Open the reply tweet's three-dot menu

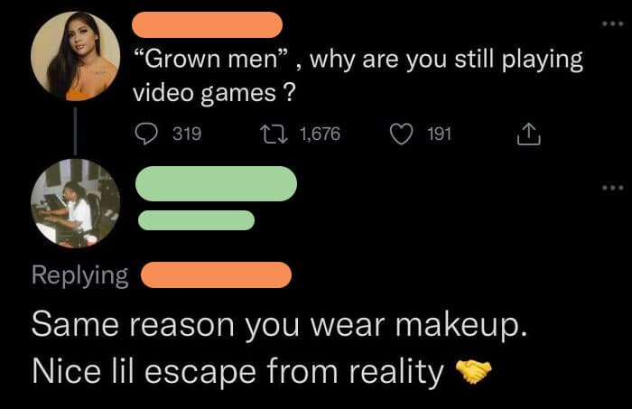point(613,188)
